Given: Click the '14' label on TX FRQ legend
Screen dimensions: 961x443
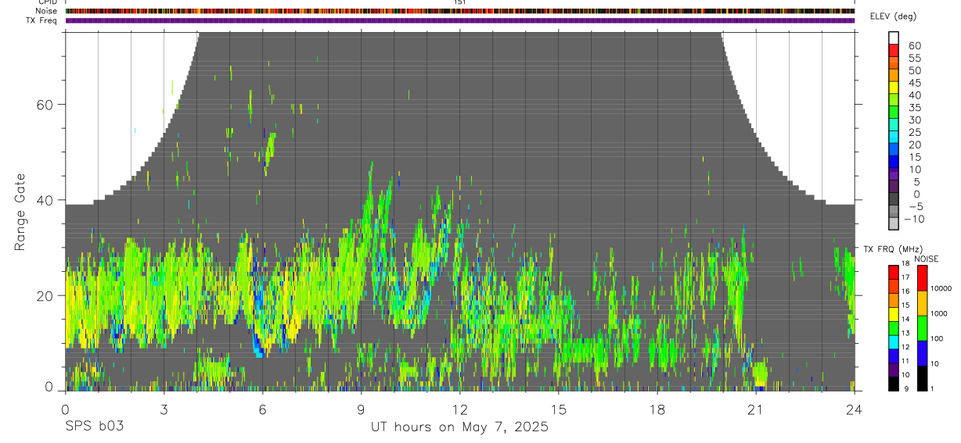Looking at the screenshot, I should pyautogui.click(x=906, y=320).
